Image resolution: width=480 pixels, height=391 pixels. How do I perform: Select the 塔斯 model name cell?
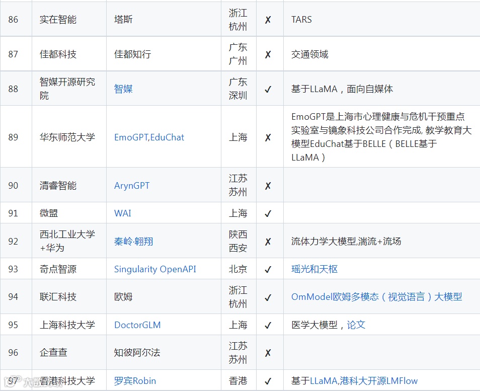164,19
